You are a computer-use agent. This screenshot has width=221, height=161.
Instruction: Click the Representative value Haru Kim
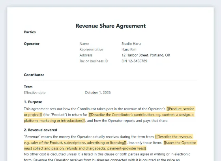coord(129,49)
